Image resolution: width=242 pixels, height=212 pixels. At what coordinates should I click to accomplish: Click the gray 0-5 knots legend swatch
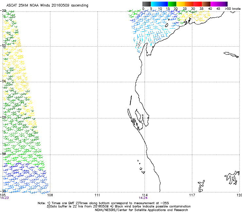pos(147,4)
